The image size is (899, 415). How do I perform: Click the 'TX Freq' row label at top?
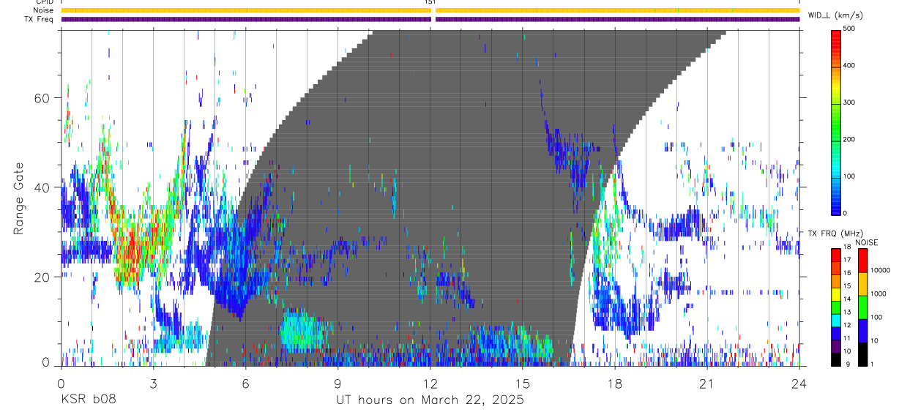point(39,19)
